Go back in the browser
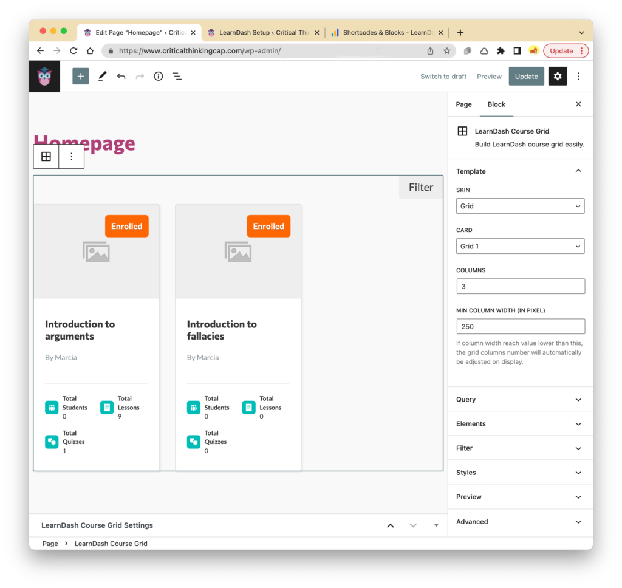Viewport: 622px width, 588px height. coord(41,51)
